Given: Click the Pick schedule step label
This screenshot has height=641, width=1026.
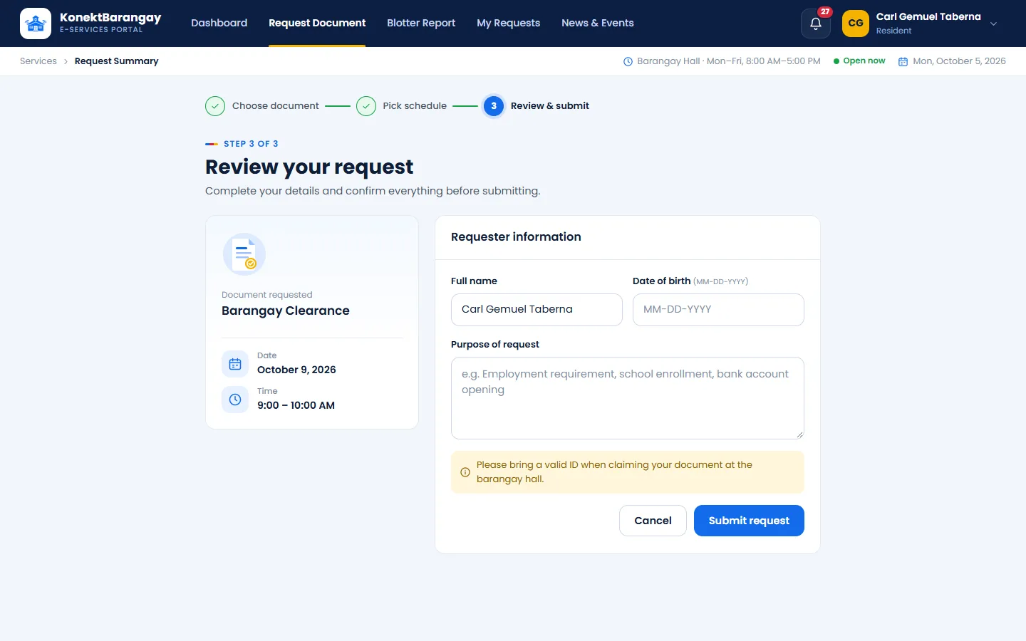Looking at the screenshot, I should (x=415, y=106).
